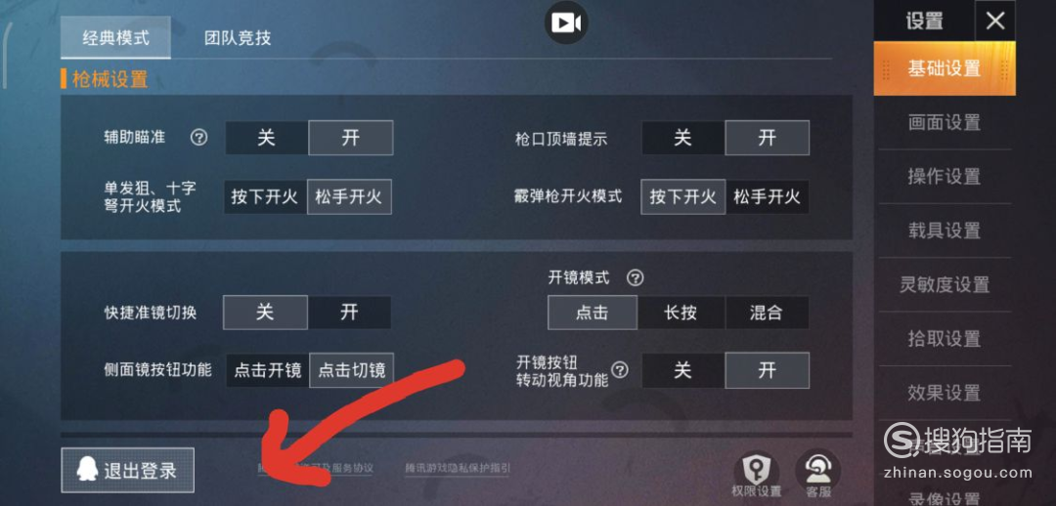
Task: Tap the video recording camera icon
Action: point(566,22)
